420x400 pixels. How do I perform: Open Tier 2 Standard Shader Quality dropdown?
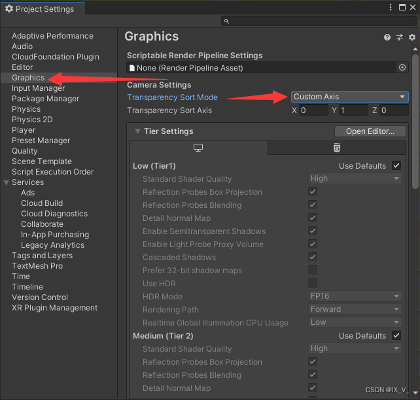pos(355,348)
